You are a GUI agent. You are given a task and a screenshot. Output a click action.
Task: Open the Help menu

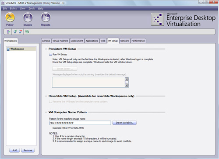(x=40, y=9)
